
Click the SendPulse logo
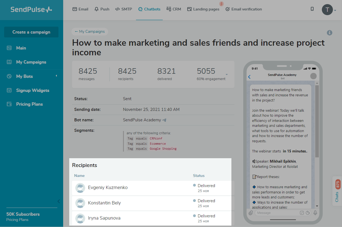coord(31,10)
